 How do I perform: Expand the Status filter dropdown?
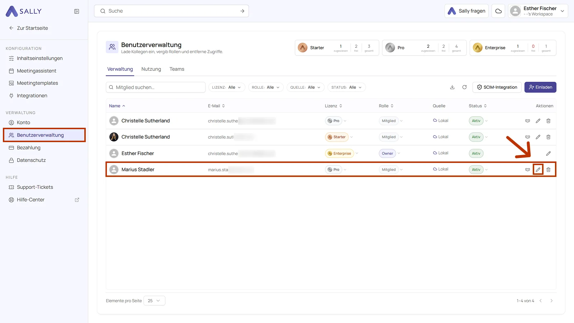click(347, 87)
